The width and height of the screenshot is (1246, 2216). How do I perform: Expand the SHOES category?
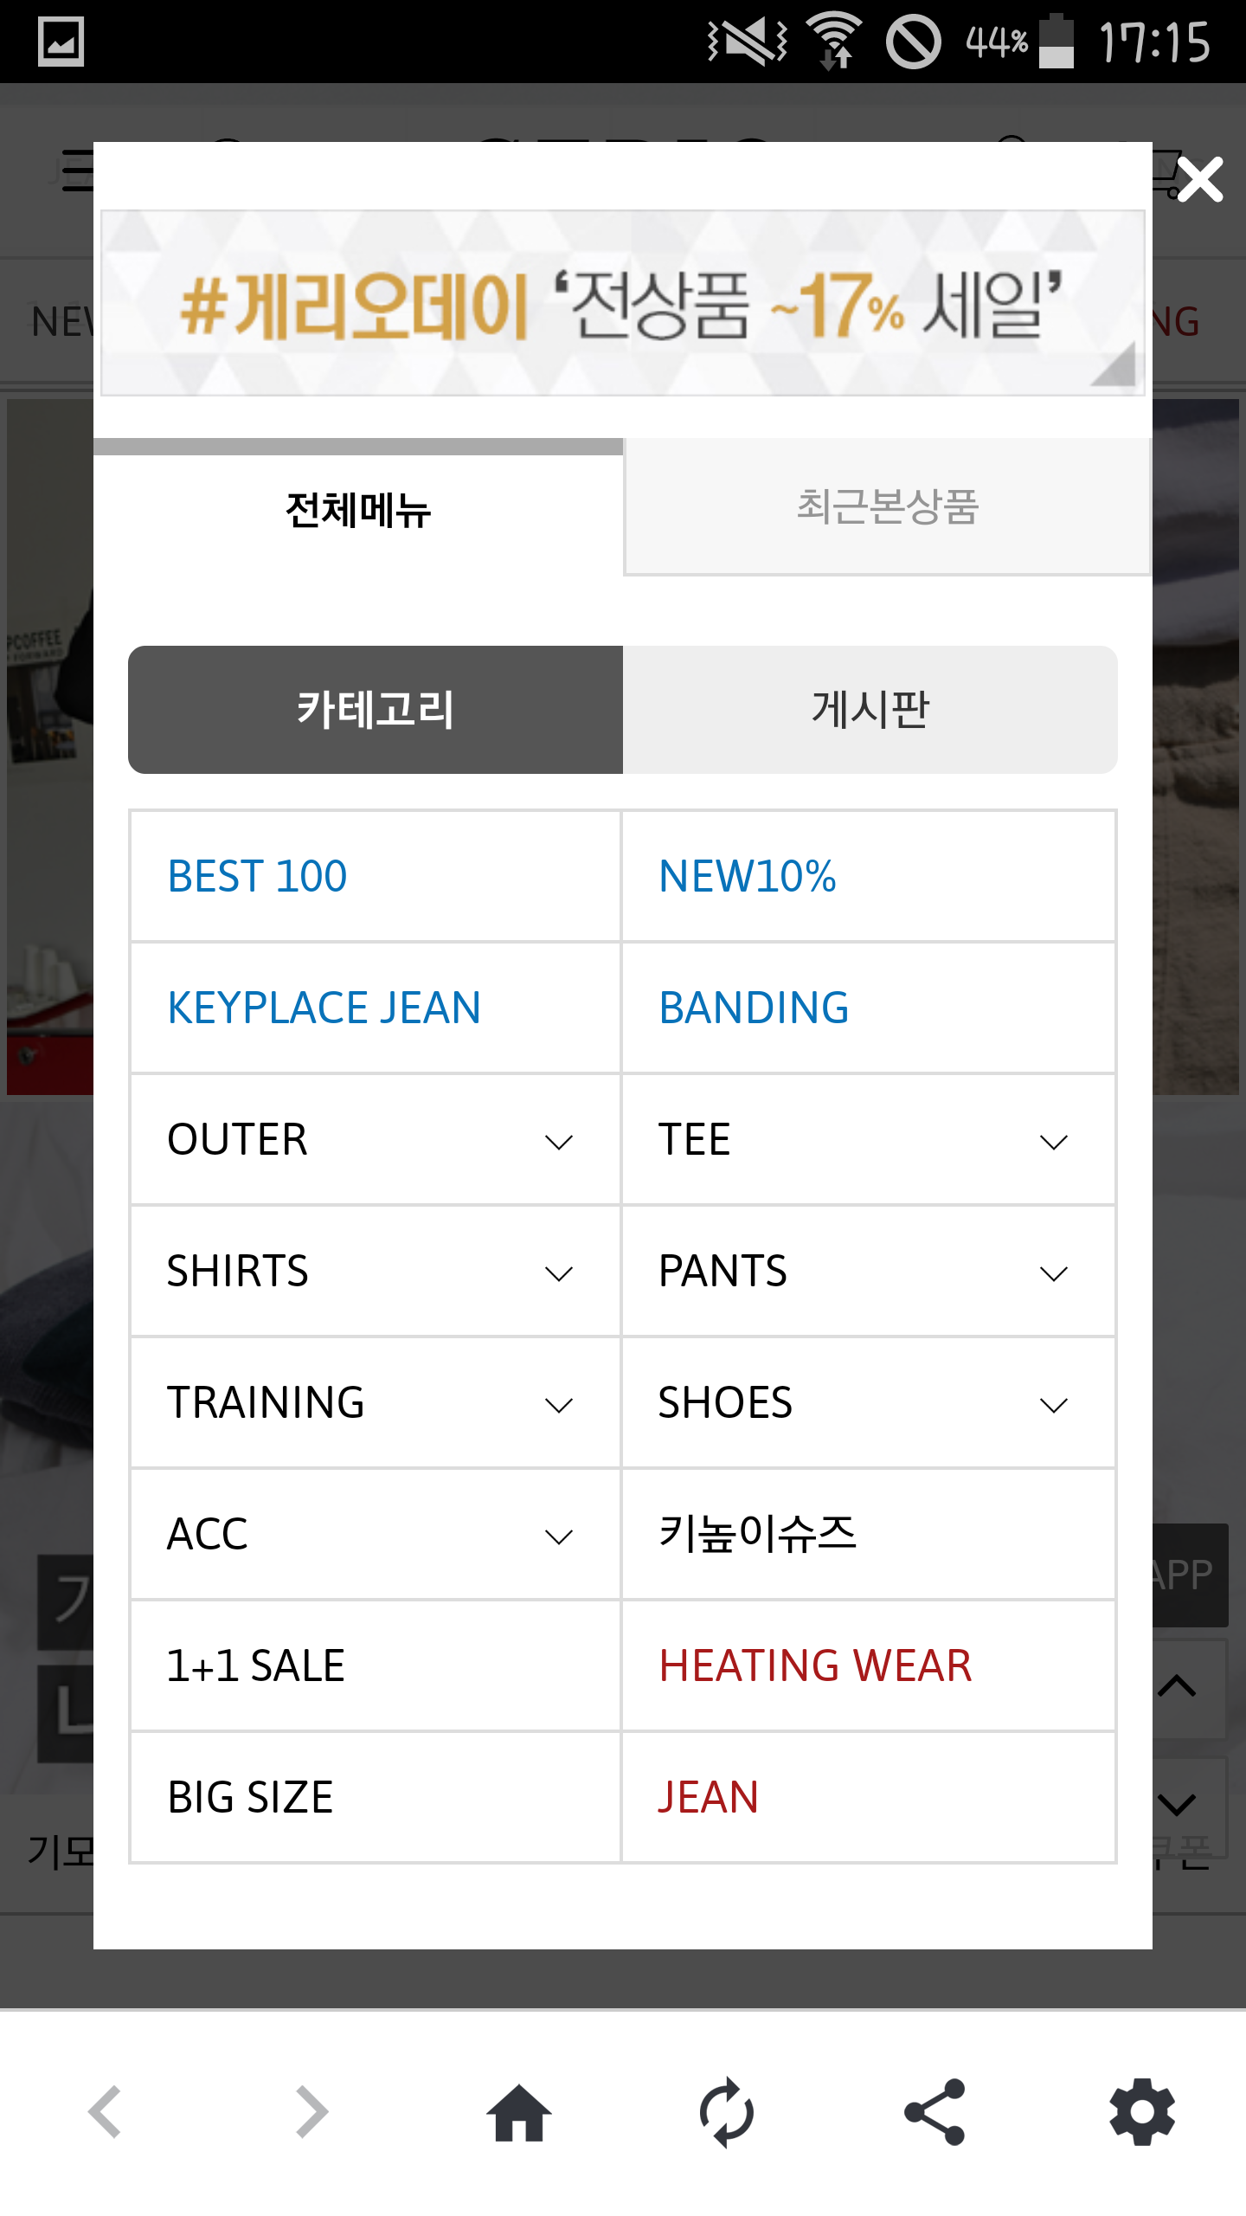(1053, 1404)
